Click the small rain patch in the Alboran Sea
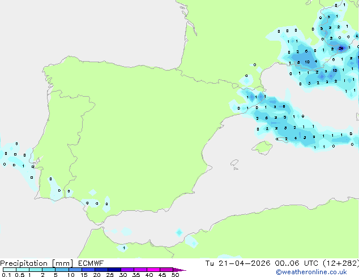This screenshot has height=277, width=359. coord(179,232)
